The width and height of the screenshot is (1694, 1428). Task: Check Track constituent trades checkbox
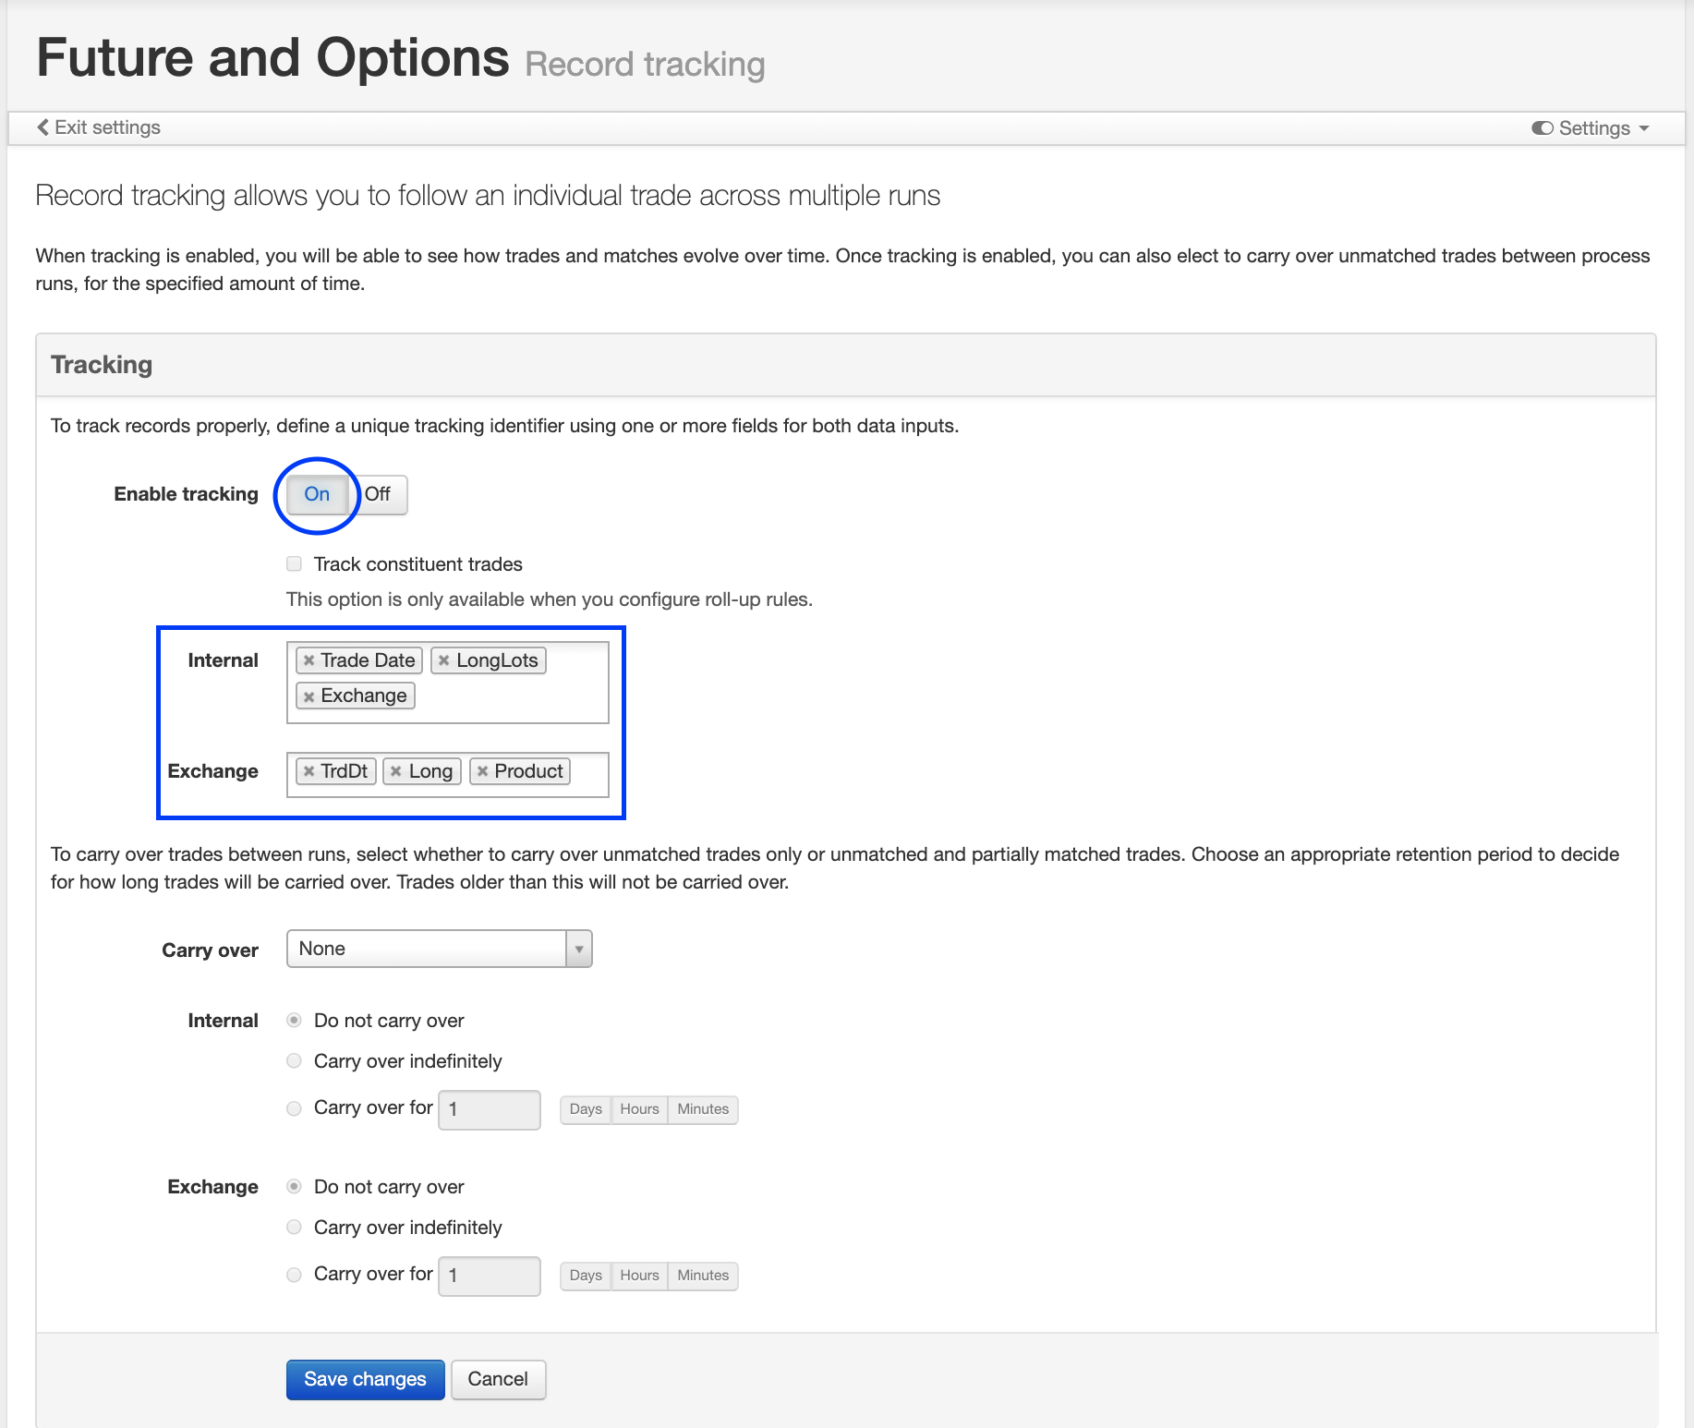click(295, 564)
